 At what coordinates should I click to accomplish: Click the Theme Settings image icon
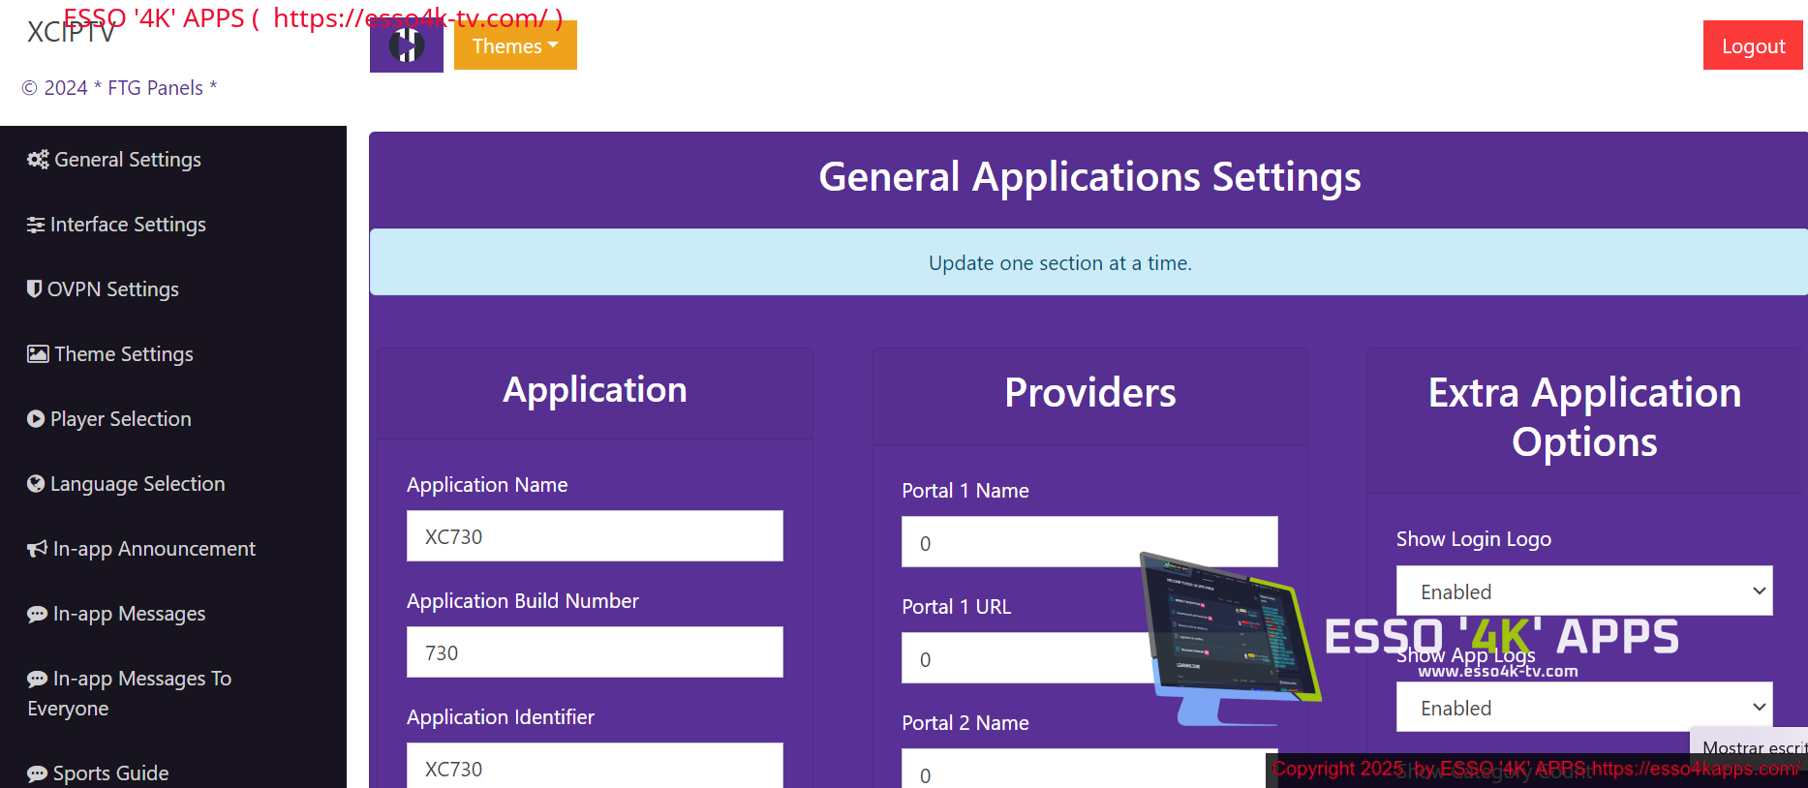point(38,353)
